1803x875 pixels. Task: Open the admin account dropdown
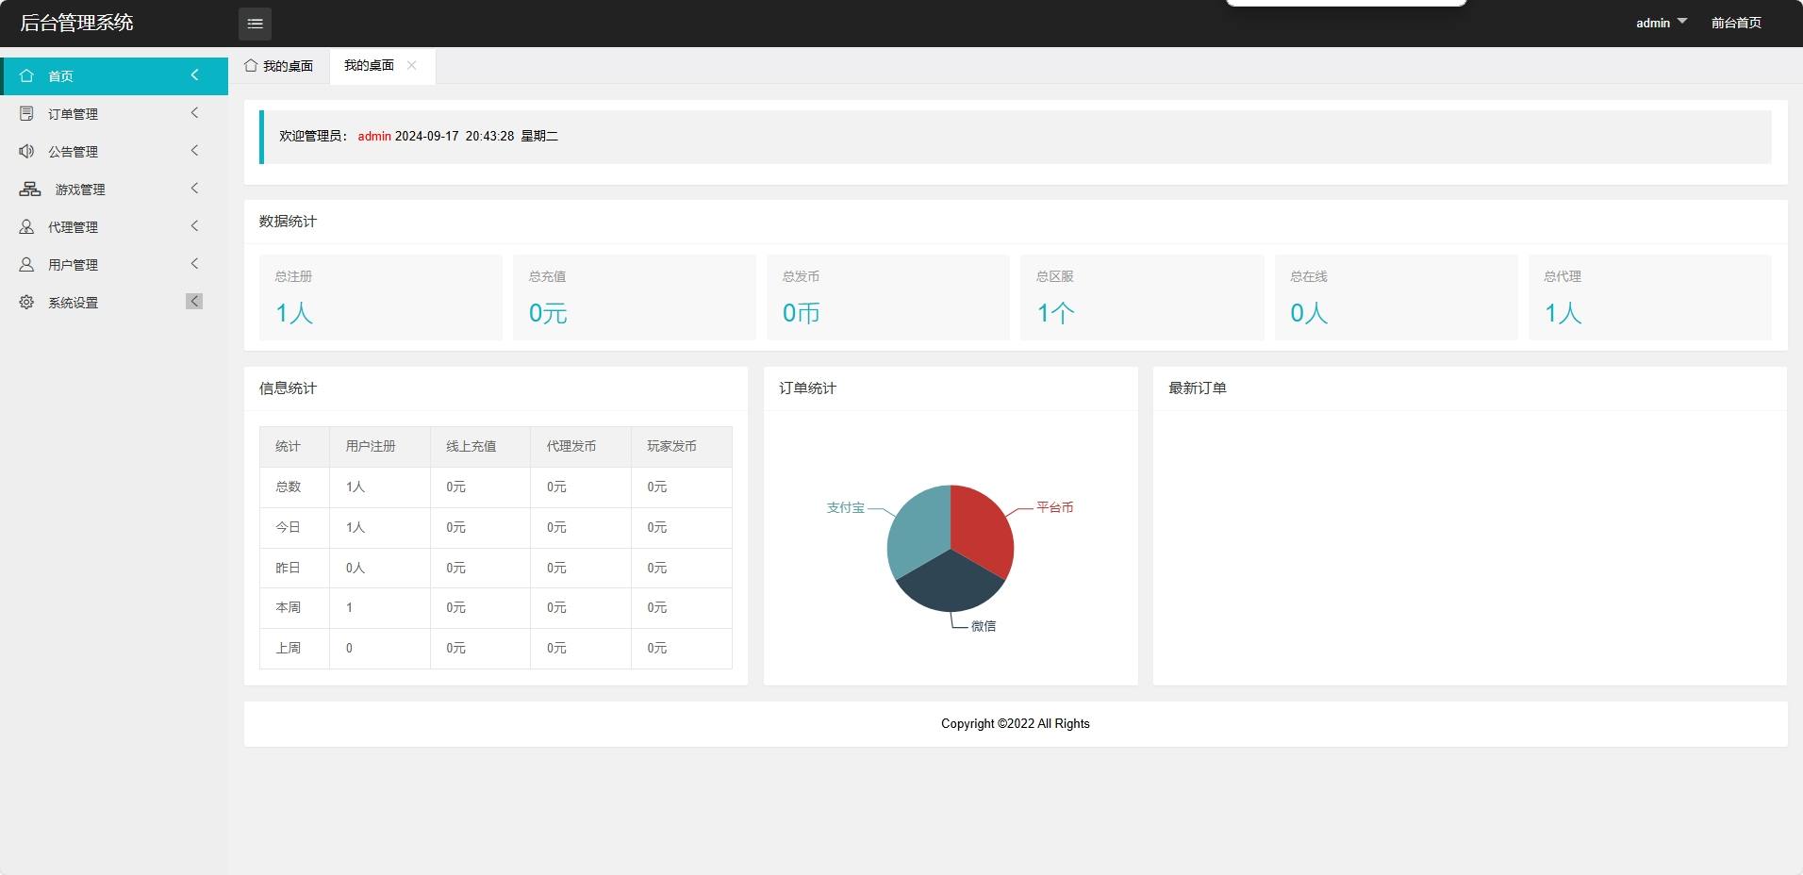tap(1661, 23)
